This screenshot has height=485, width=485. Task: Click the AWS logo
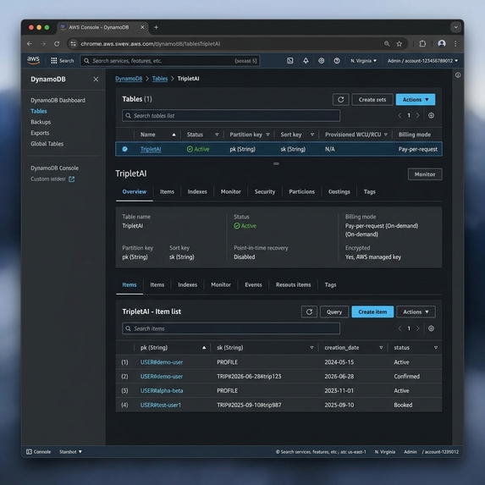tap(33, 60)
